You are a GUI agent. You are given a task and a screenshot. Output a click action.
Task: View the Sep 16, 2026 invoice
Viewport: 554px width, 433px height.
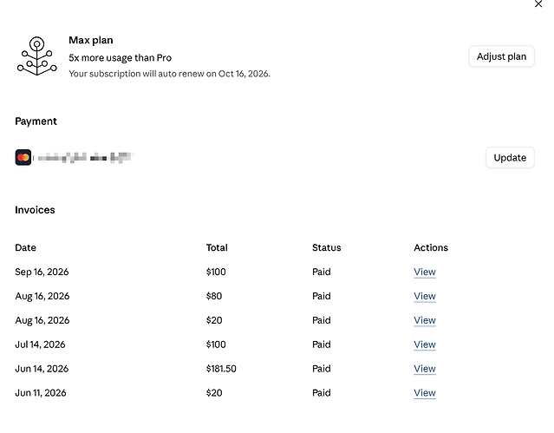coord(425,272)
